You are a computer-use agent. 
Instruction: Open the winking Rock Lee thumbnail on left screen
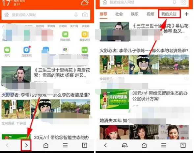[45, 109]
